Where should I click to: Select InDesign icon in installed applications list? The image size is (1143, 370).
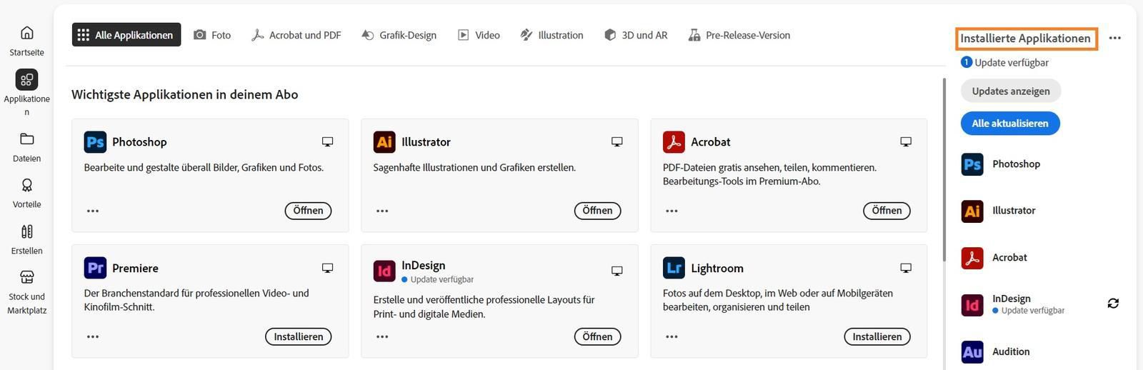[972, 305]
